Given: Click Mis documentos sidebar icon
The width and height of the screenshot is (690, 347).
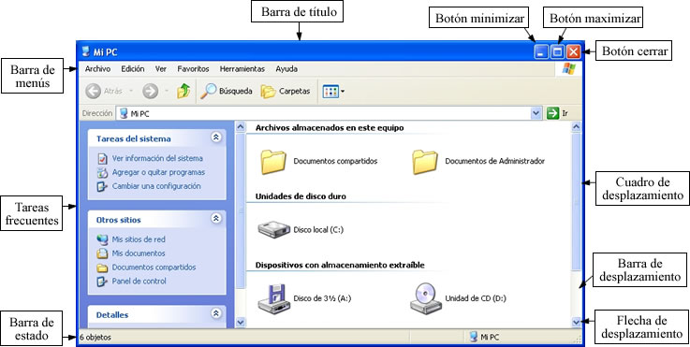Looking at the screenshot, I should click(x=102, y=253).
